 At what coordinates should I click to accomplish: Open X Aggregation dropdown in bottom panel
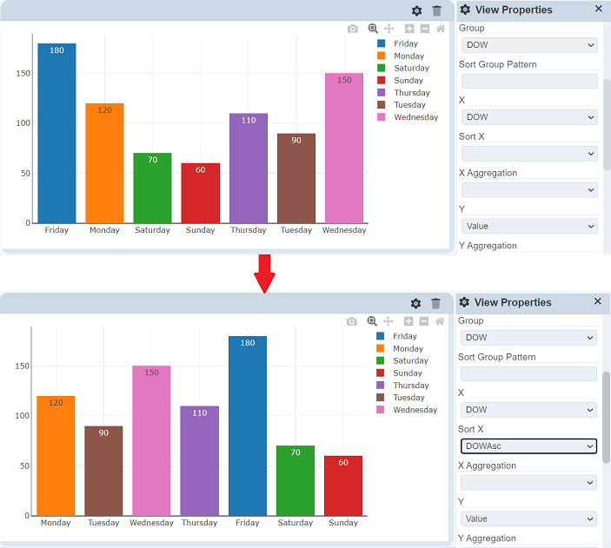point(528,483)
